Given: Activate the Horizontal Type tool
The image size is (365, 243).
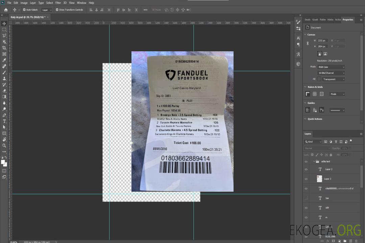Looking at the screenshot, I should point(4,121).
